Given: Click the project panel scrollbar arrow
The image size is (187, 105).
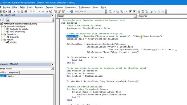Looking at the screenshot, I should click(x=53, y=20).
